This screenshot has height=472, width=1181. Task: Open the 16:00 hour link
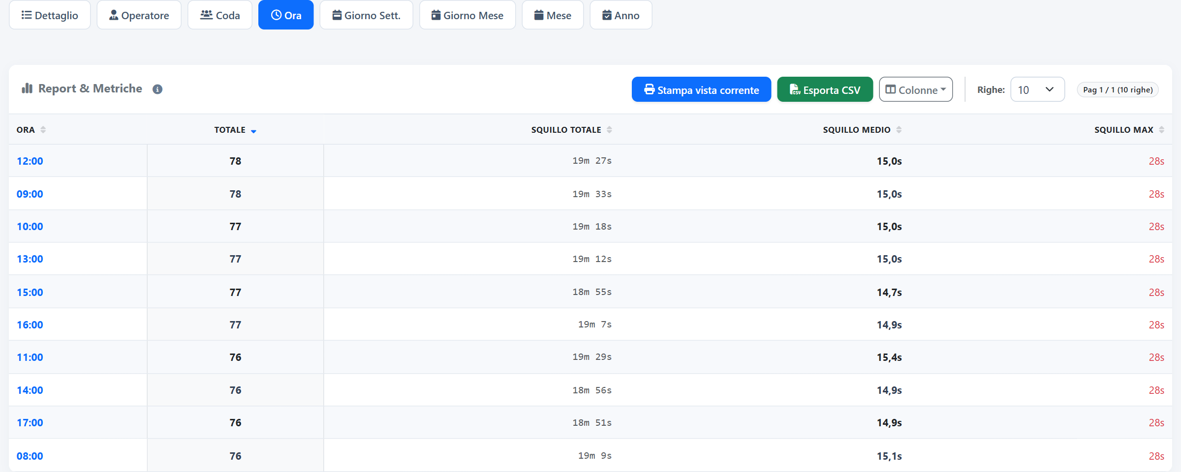click(x=30, y=325)
